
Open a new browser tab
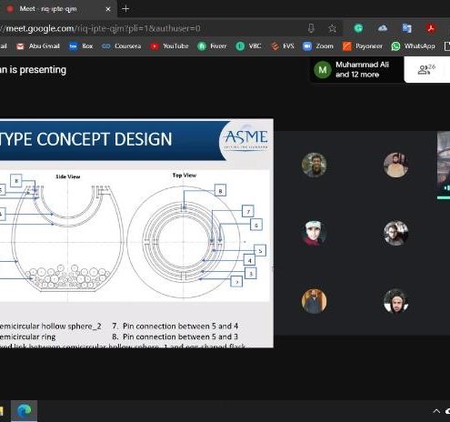click(x=125, y=9)
